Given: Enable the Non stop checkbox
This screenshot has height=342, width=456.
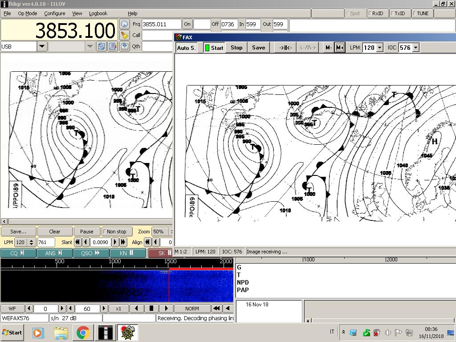Looking at the screenshot, I should coord(116,232).
